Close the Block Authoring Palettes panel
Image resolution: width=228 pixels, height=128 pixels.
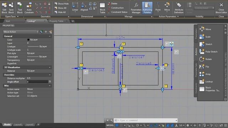pos(226,26)
